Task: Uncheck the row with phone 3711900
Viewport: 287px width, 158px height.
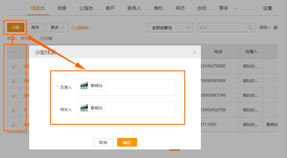Action: [x=14, y=125]
